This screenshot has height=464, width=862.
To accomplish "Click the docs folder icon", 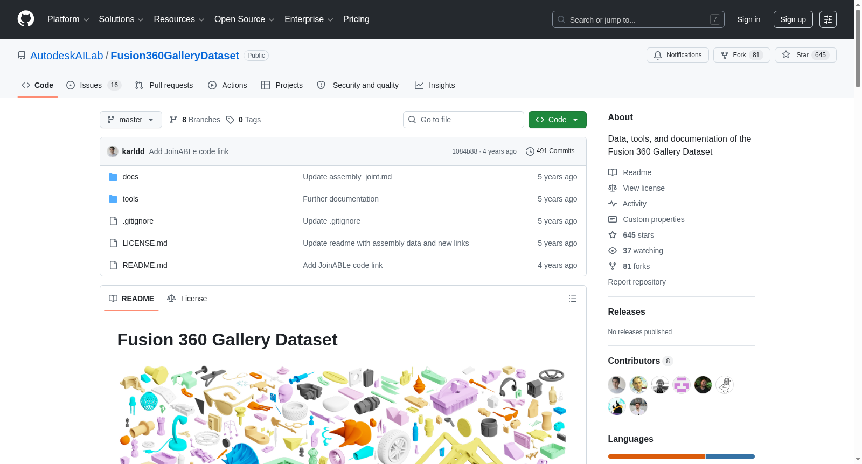I will click(x=113, y=177).
